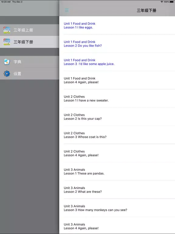Open Lesson 2 Do you like fish?
The image size is (175, 234).
pyautogui.click(x=117, y=44)
